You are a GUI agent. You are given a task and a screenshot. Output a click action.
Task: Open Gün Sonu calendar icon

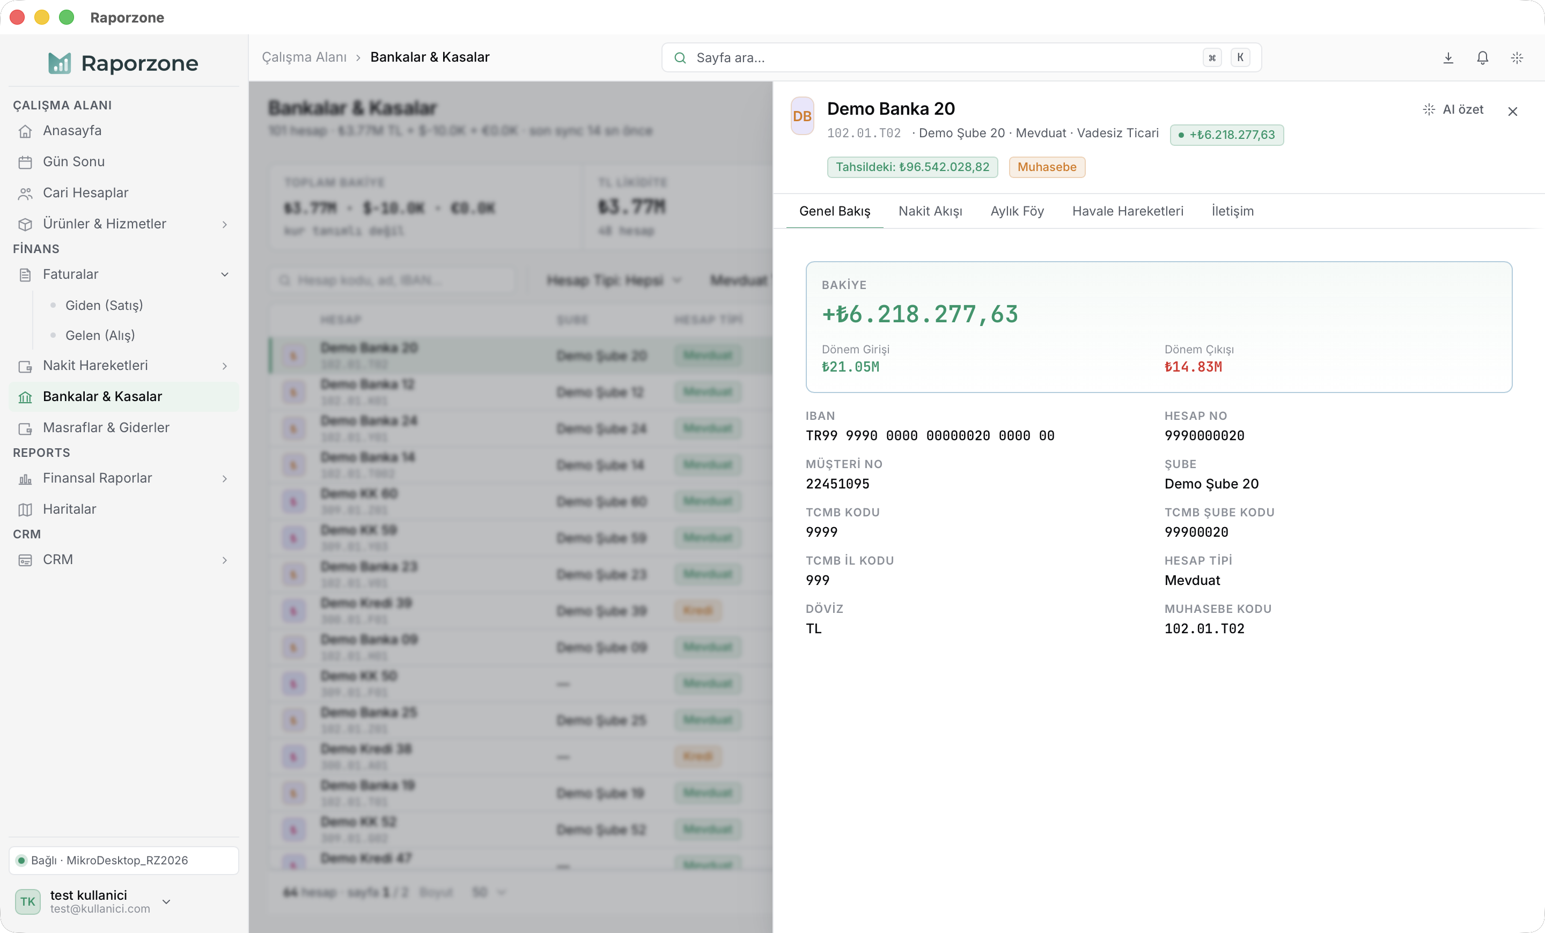pyautogui.click(x=25, y=162)
